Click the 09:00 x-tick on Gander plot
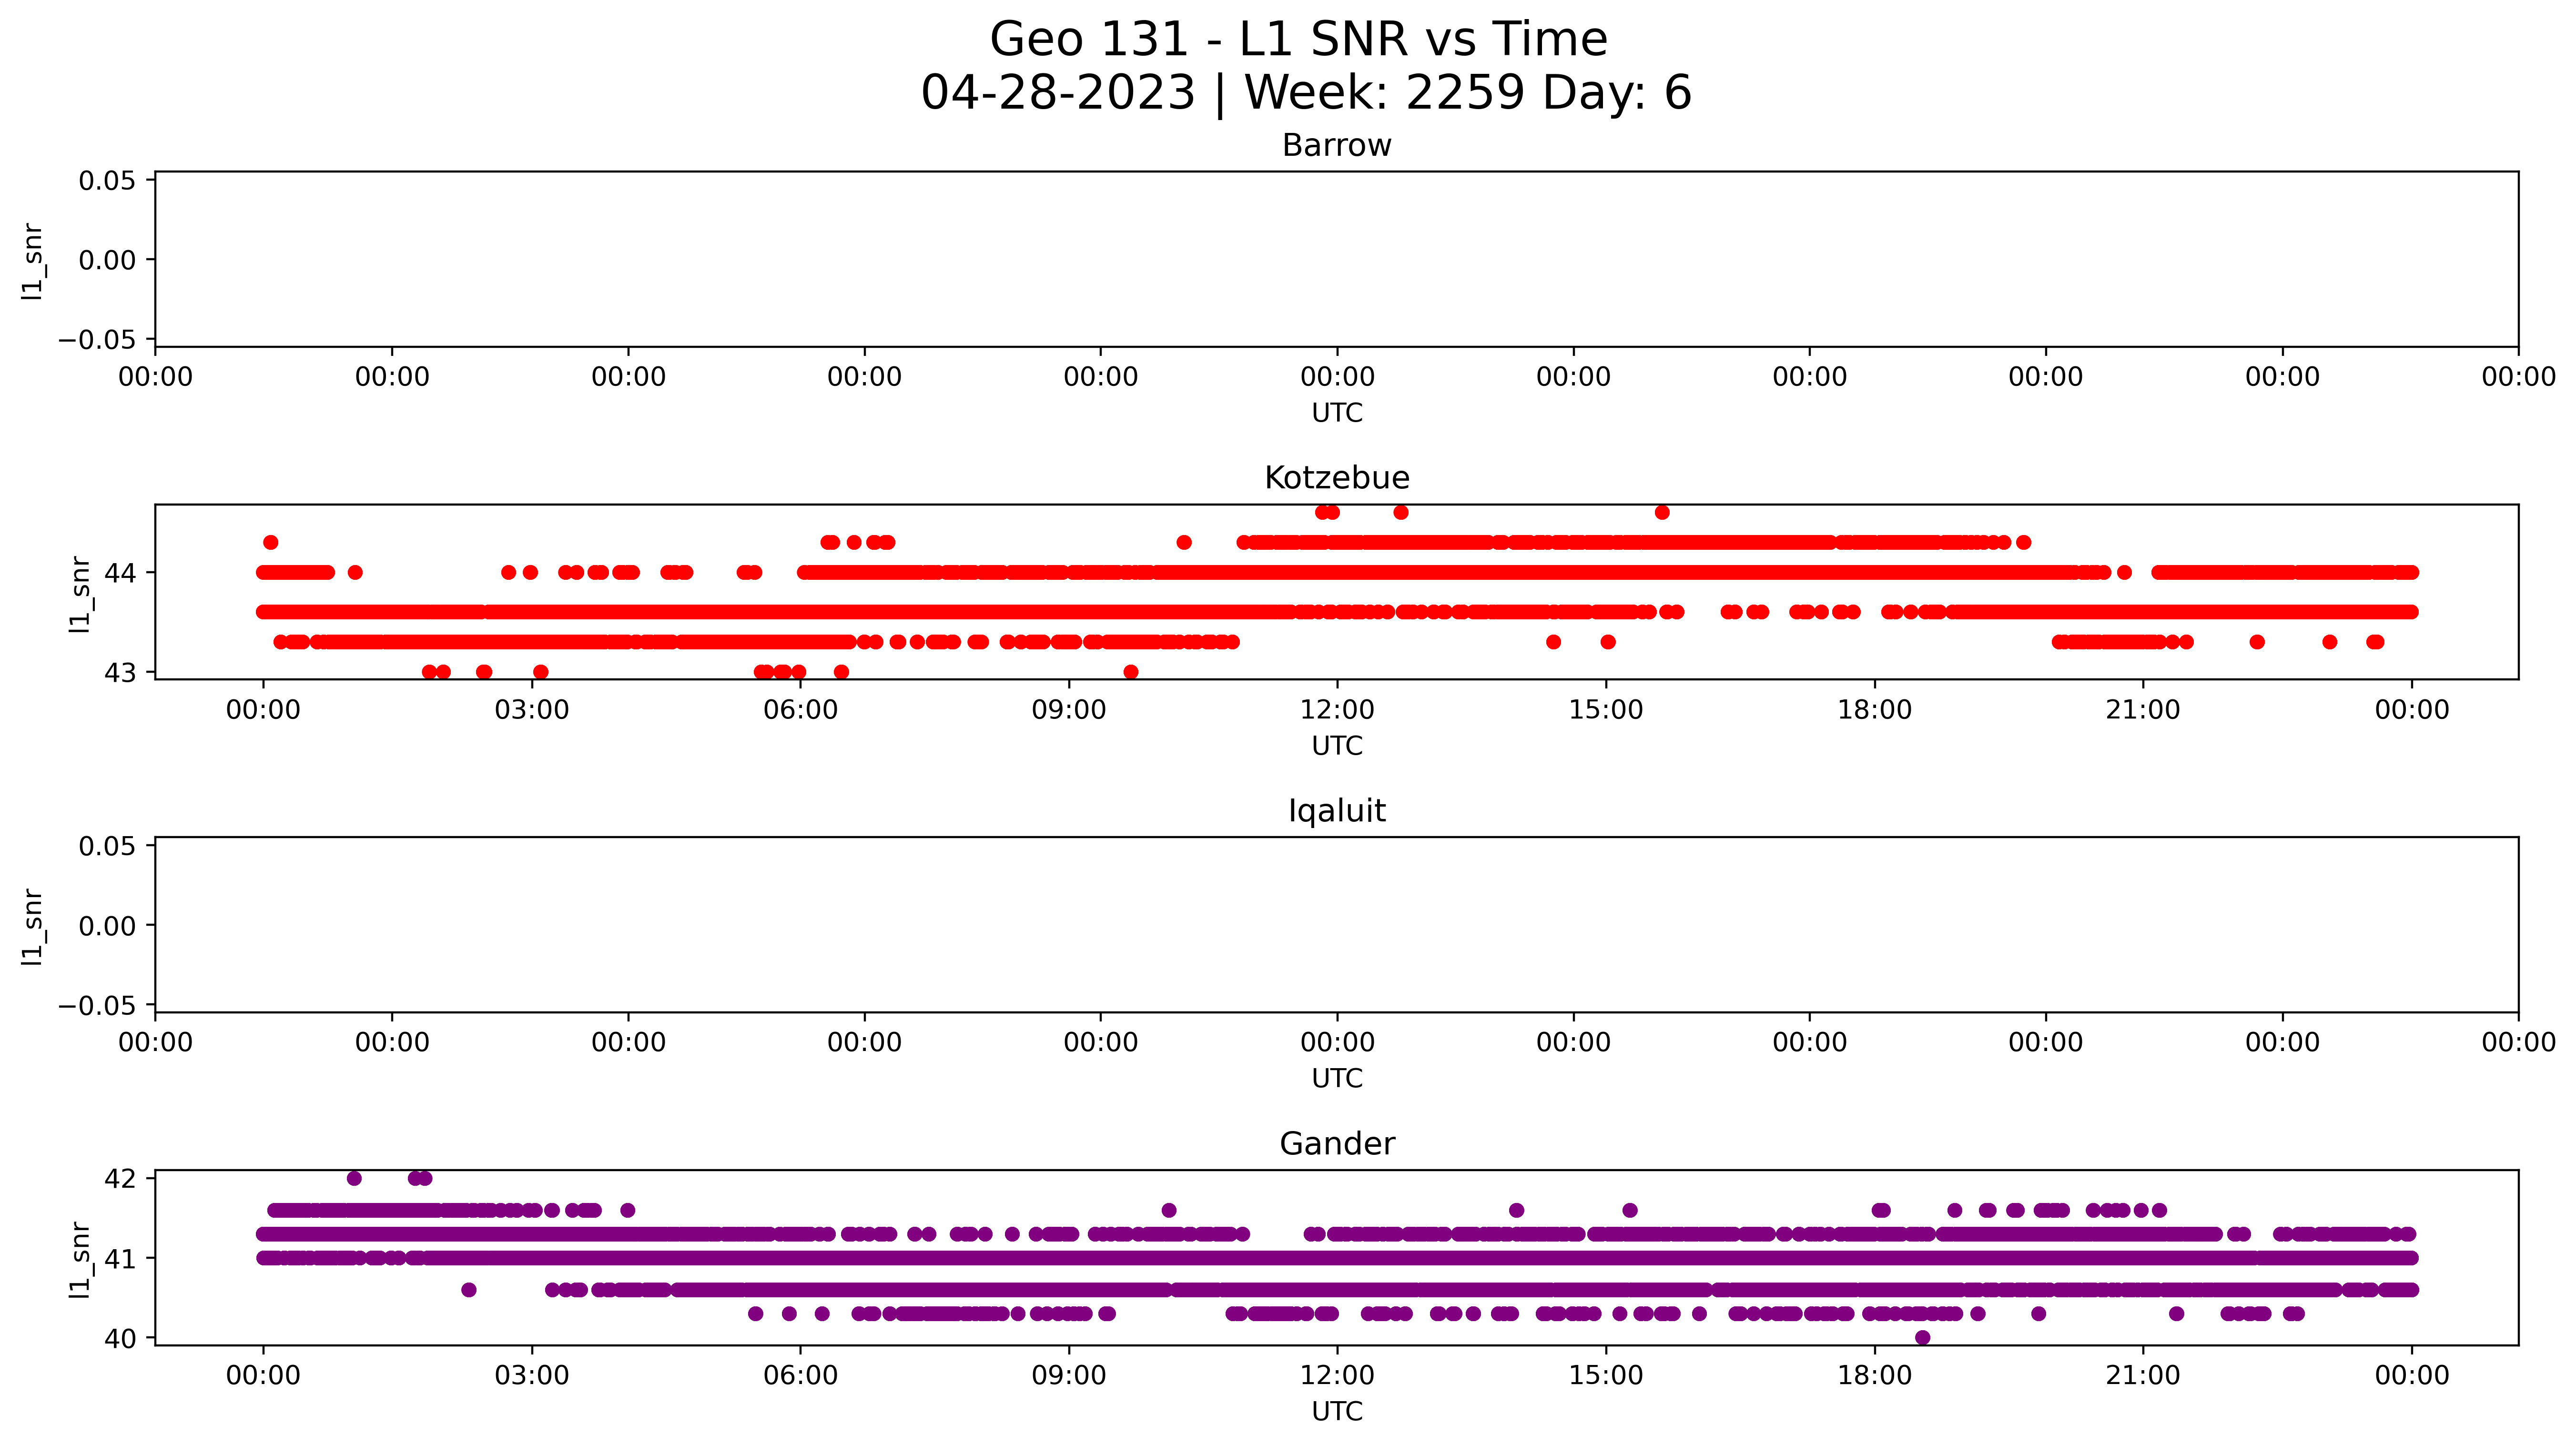2576x1445 pixels. point(1069,1375)
